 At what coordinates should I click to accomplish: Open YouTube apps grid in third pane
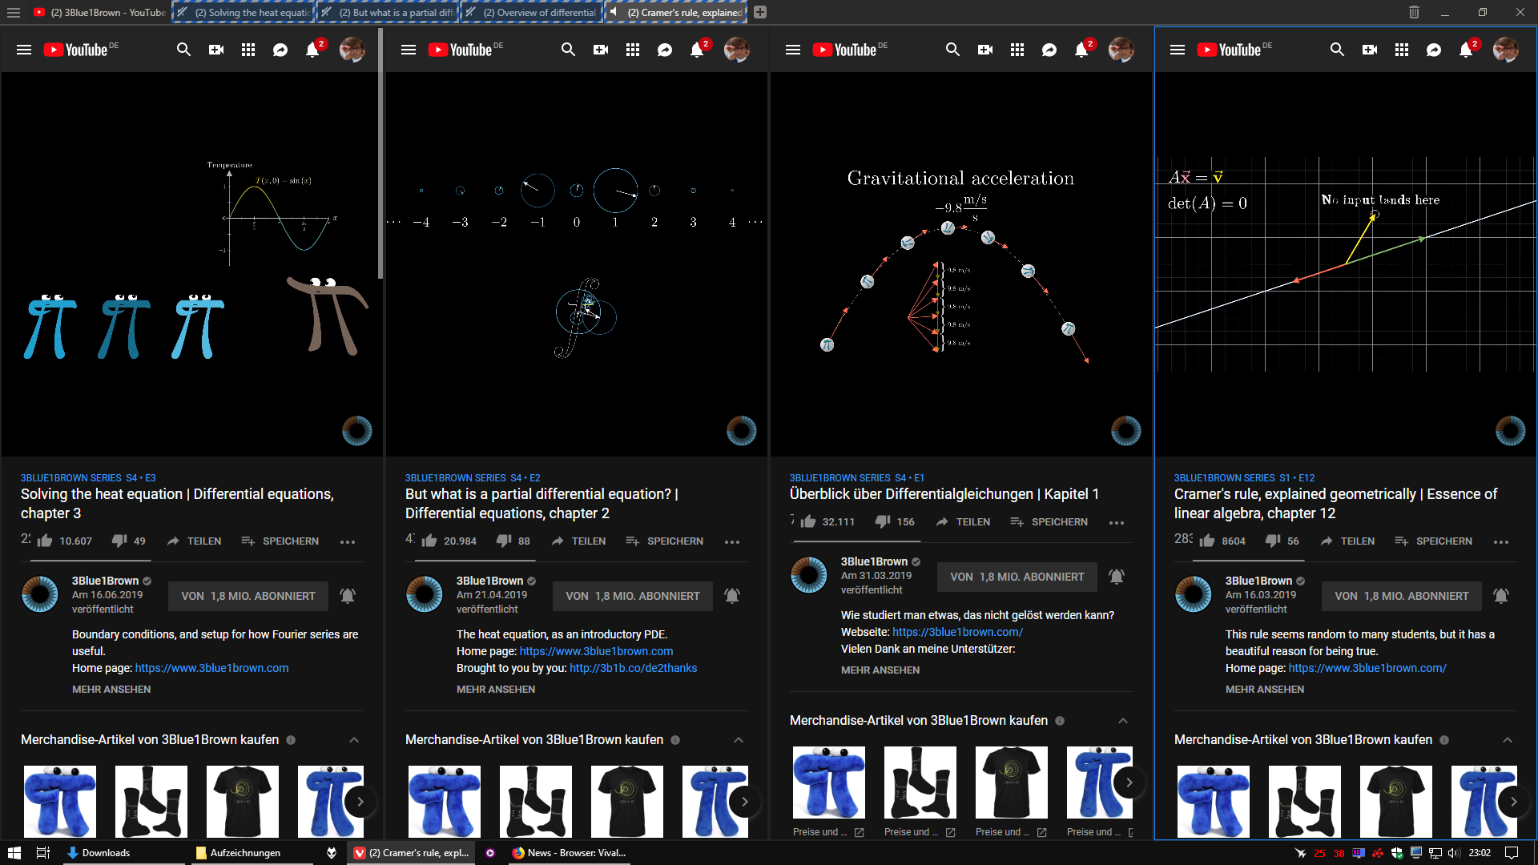point(1017,50)
